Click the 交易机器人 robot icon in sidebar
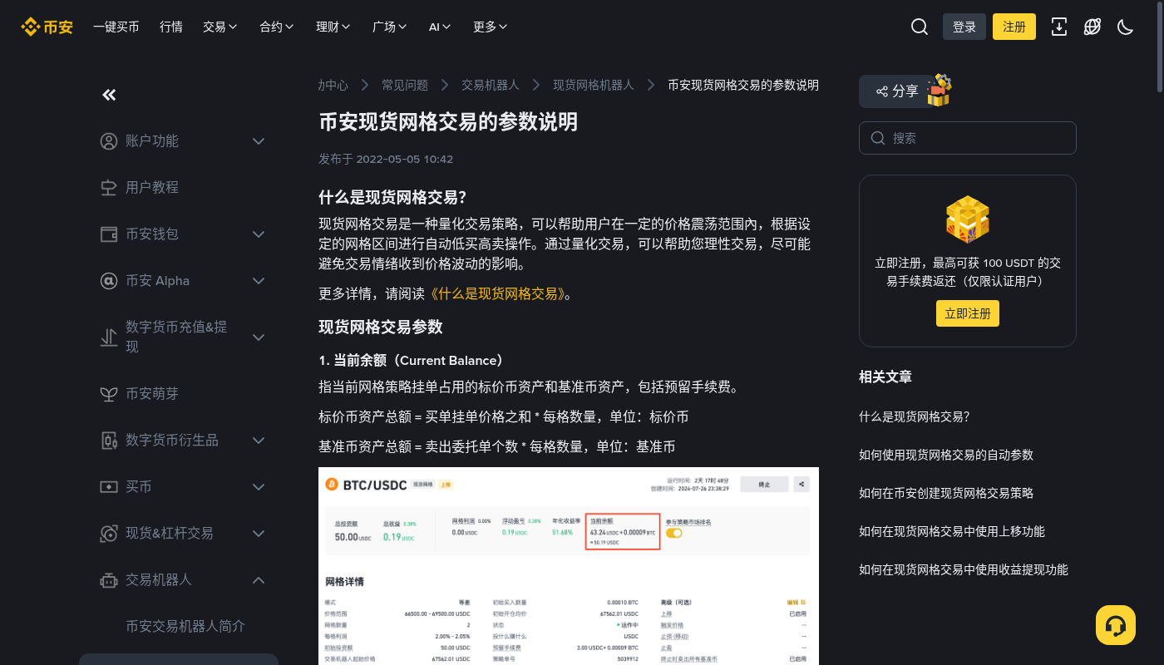 (109, 579)
